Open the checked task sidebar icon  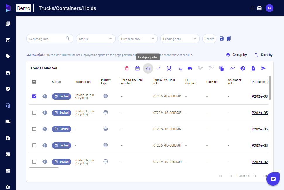(x=8, y=154)
